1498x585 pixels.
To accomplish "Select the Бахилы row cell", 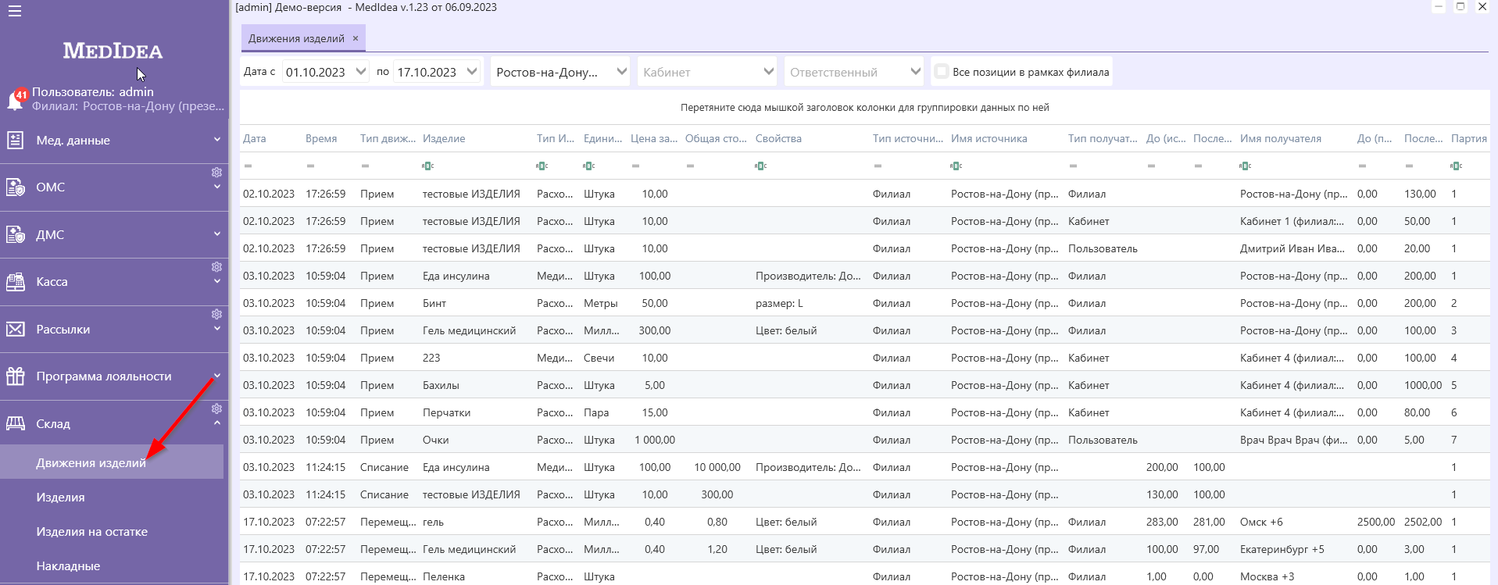I will pos(441,385).
